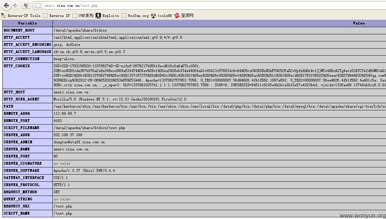Click the browser Back arrow button
This screenshot has height=219, width=386.
(6, 5)
